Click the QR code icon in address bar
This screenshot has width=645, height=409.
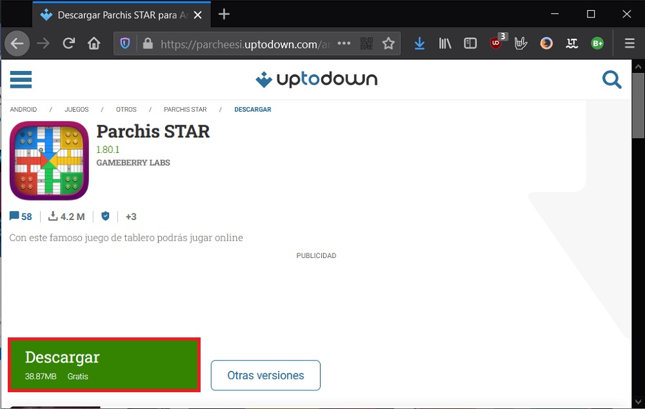click(x=366, y=44)
